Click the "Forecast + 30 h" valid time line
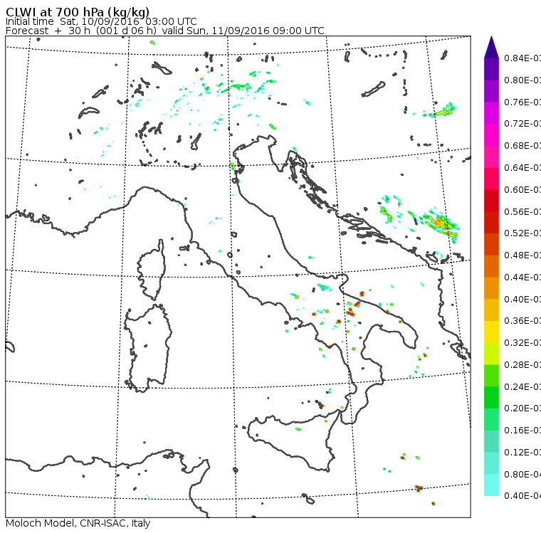This screenshot has height=533, width=541. click(x=165, y=31)
